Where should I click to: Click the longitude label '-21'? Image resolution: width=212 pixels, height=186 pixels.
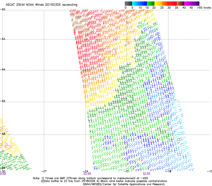(x=127, y=171)
